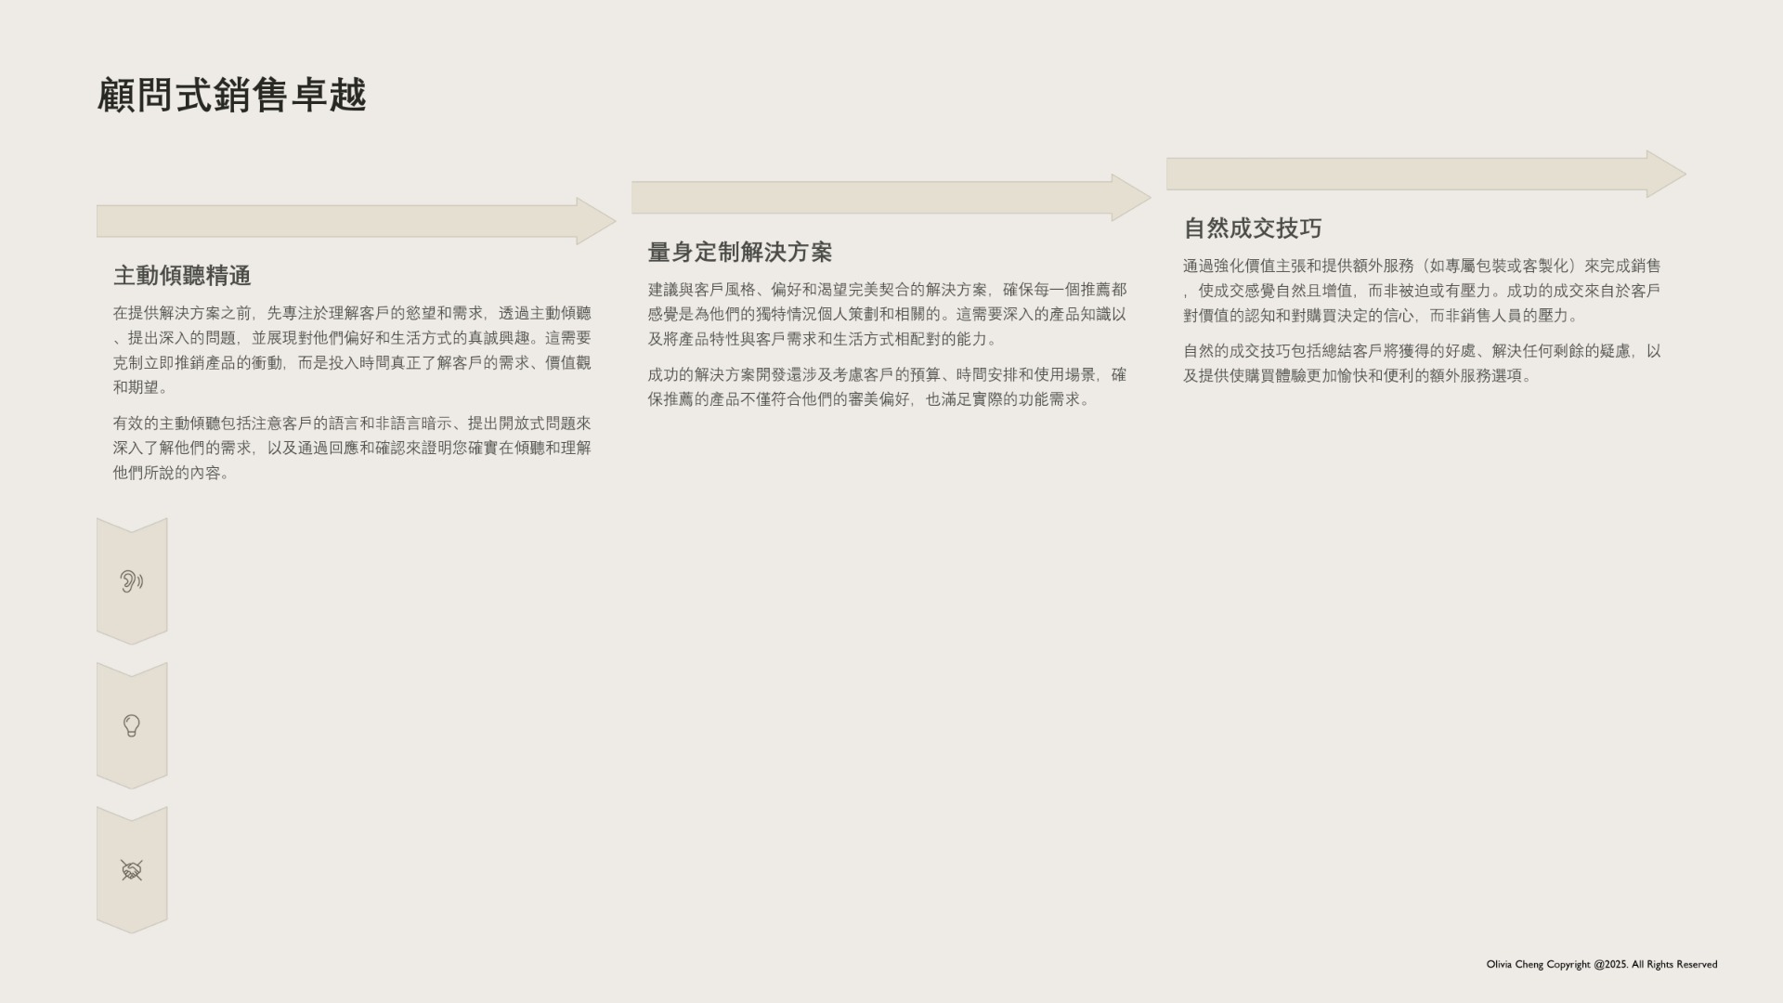Click the bottom tip of the light bulb's chevron
Viewport: 1783px width, 1003px height.
click(x=132, y=784)
